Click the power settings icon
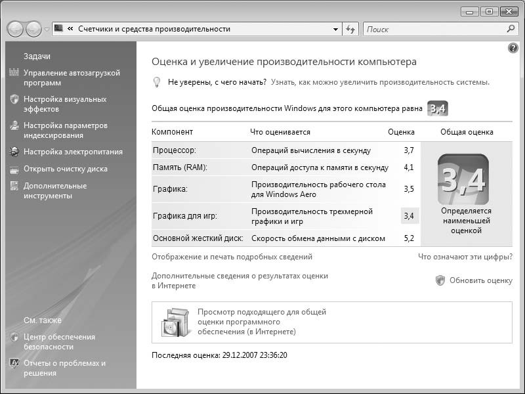525x394 pixels. pos(14,152)
